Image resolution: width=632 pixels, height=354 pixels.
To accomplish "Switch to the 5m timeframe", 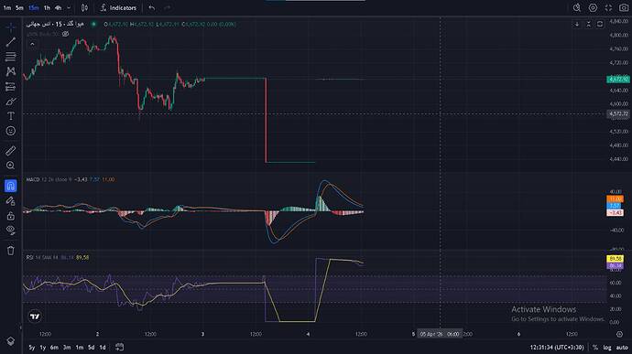I will tap(19, 7).
